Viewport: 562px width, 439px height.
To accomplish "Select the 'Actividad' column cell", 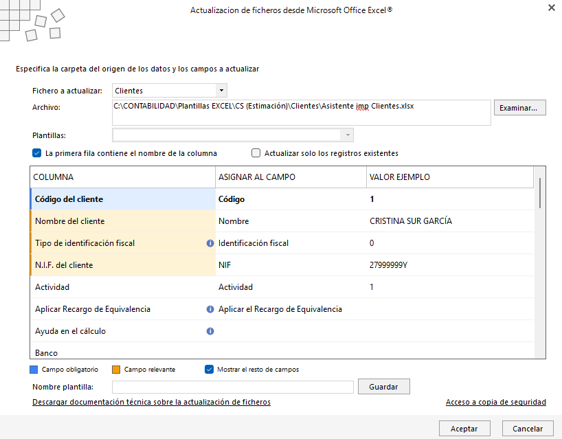I will (x=123, y=287).
